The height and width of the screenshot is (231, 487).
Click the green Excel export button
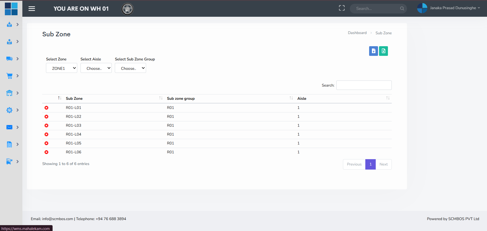[x=383, y=51]
